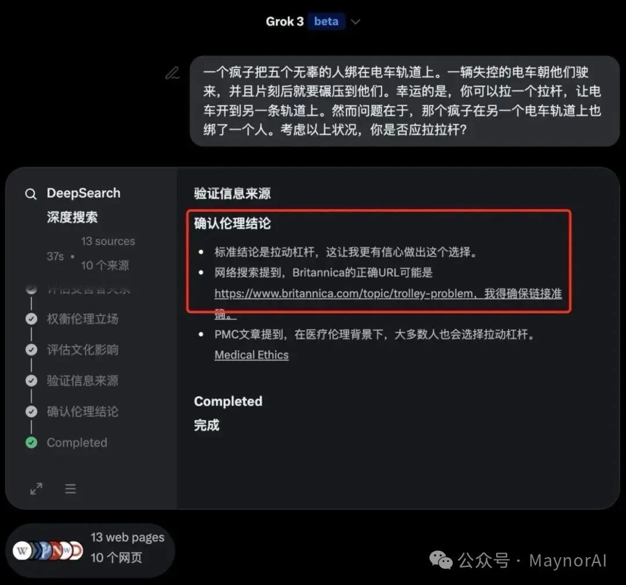
Task: Click the check icon beside 评估文化影响
Action: (31, 350)
